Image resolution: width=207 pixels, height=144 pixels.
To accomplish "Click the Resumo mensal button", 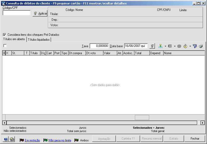I will 152,139.
